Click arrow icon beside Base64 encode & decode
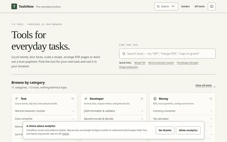Image resolution: width=227 pixels, height=142 pixels. click(x=142, y=119)
